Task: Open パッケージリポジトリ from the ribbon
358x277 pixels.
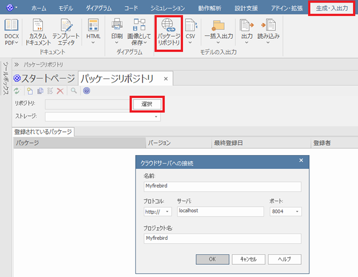Action: click(168, 33)
